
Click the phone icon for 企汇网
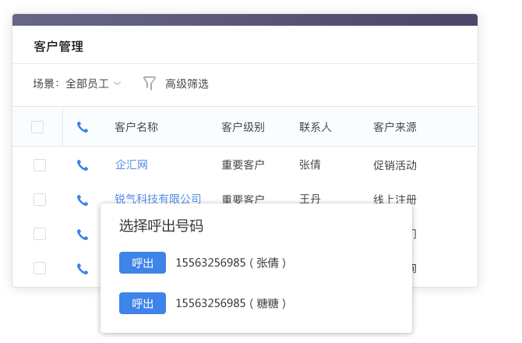coord(83,165)
